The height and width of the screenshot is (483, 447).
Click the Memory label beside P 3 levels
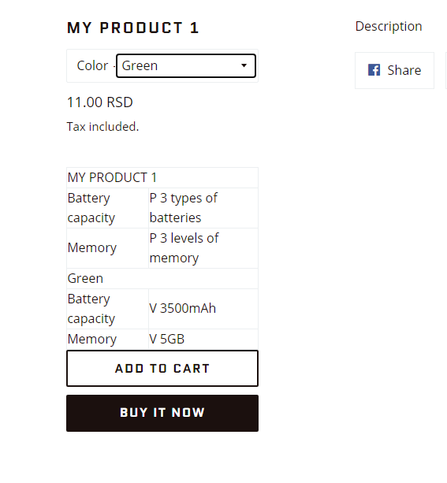[x=107, y=248]
